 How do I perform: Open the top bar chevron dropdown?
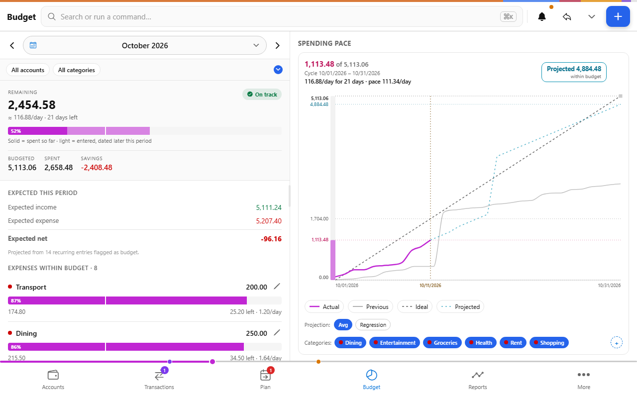click(592, 16)
